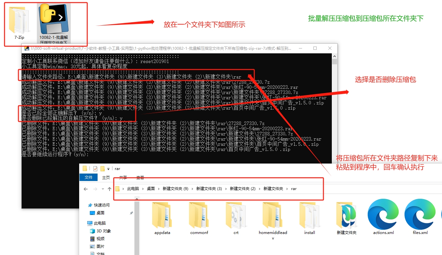Image resolution: width=442 pixels, height=255 pixels.
Task: Click the rar title text in Explorer title bar
Action: pos(118,169)
